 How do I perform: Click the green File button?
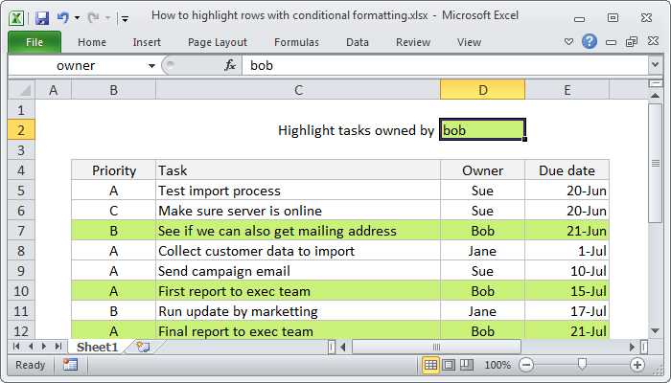(34, 42)
